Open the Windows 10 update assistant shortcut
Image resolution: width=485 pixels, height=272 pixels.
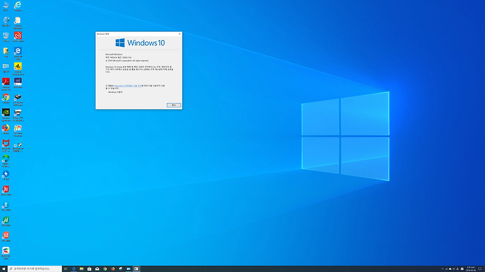coord(18,146)
